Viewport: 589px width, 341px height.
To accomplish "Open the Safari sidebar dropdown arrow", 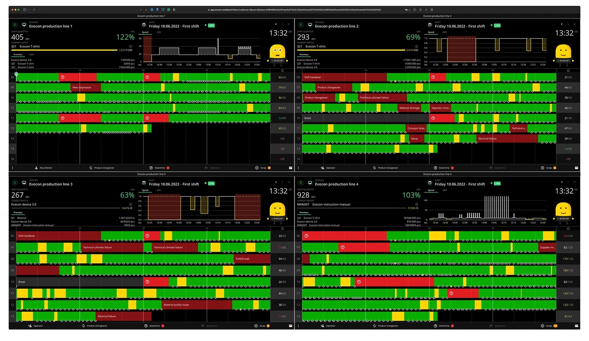I will 29,9.
